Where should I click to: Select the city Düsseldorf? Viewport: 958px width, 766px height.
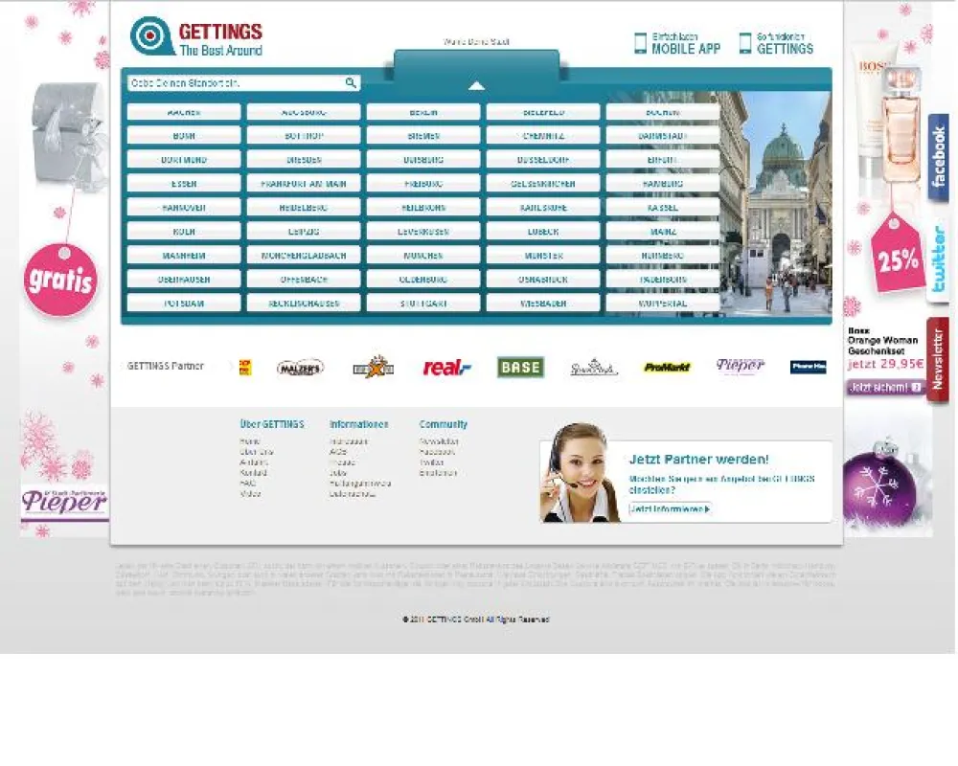543,160
